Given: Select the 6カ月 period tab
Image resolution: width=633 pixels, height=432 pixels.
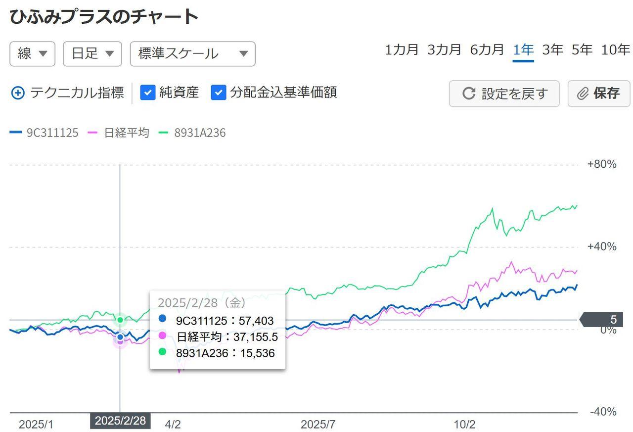Looking at the screenshot, I should tap(487, 50).
